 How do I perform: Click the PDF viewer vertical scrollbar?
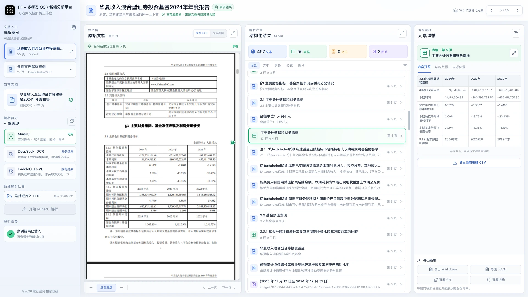pos(238,71)
